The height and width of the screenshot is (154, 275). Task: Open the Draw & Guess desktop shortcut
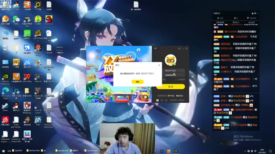coord(38,108)
